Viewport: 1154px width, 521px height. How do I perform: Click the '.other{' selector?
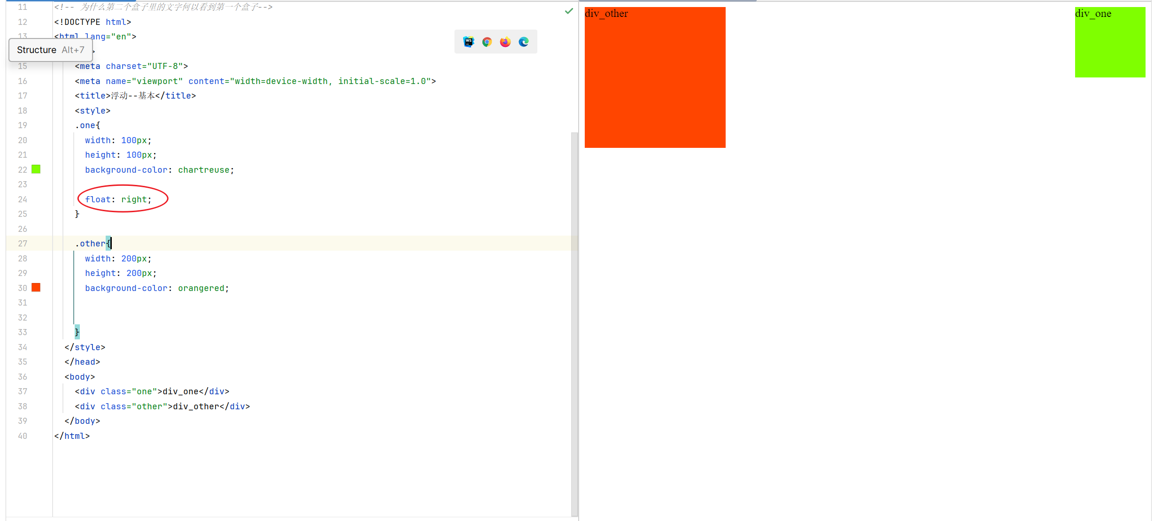point(93,244)
